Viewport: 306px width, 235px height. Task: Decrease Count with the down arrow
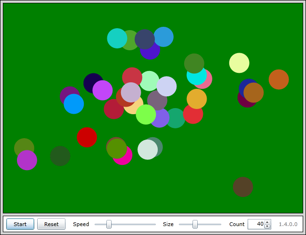[x=267, y=227]
